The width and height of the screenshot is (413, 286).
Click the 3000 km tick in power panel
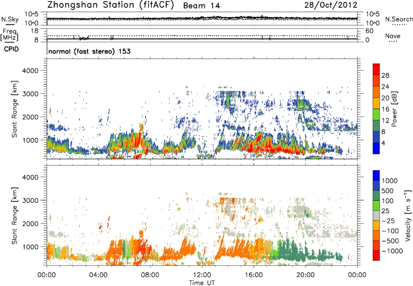coord(30,94)
